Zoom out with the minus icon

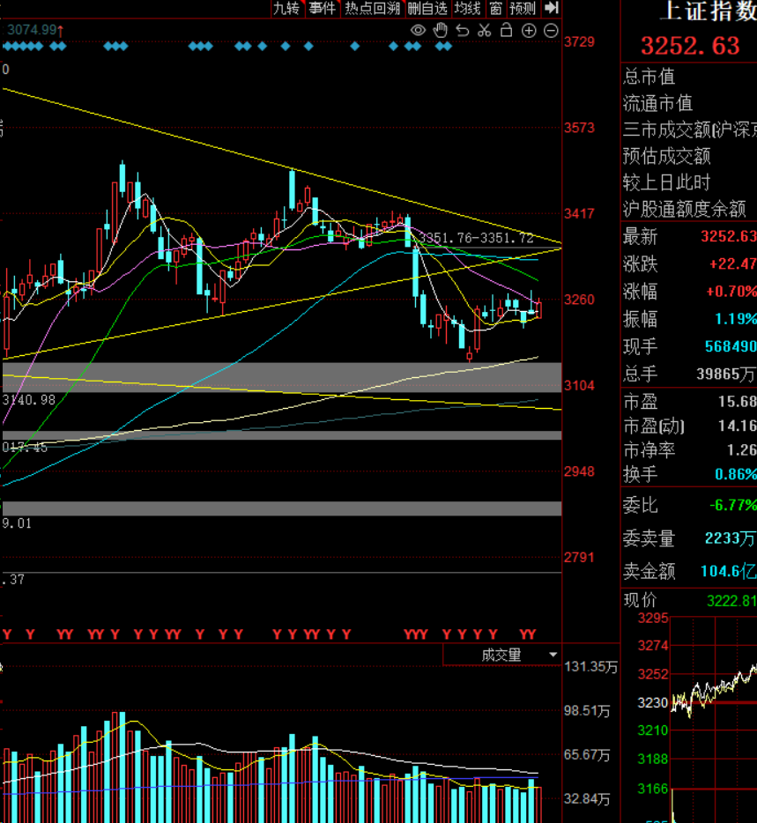(551, 30)
